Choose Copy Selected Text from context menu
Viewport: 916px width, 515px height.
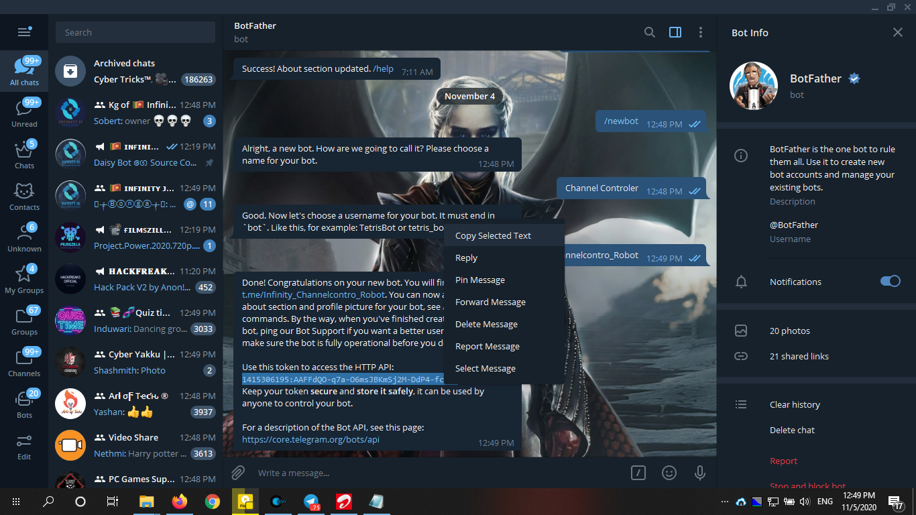pyautogui.click(x=504, y=235)
